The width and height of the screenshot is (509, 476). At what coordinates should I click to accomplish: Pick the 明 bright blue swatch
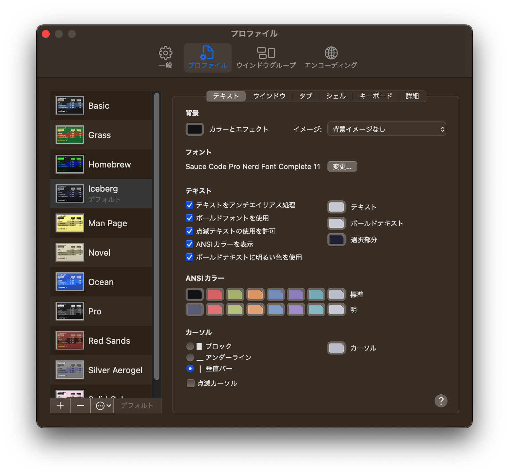276,309
